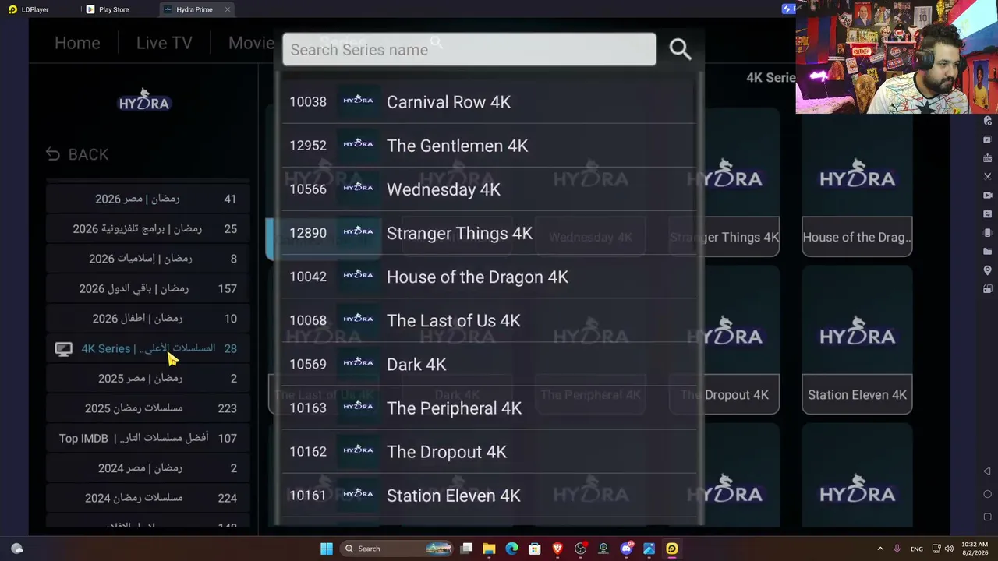Take a screenshot with LDPlayer's scissors icon
This screenshot has height=561, width=998.
point(987,177)
